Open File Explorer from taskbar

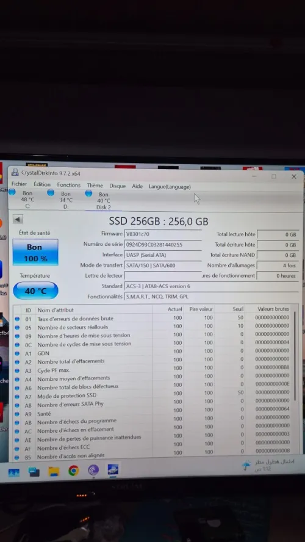(x=54, y=471)
